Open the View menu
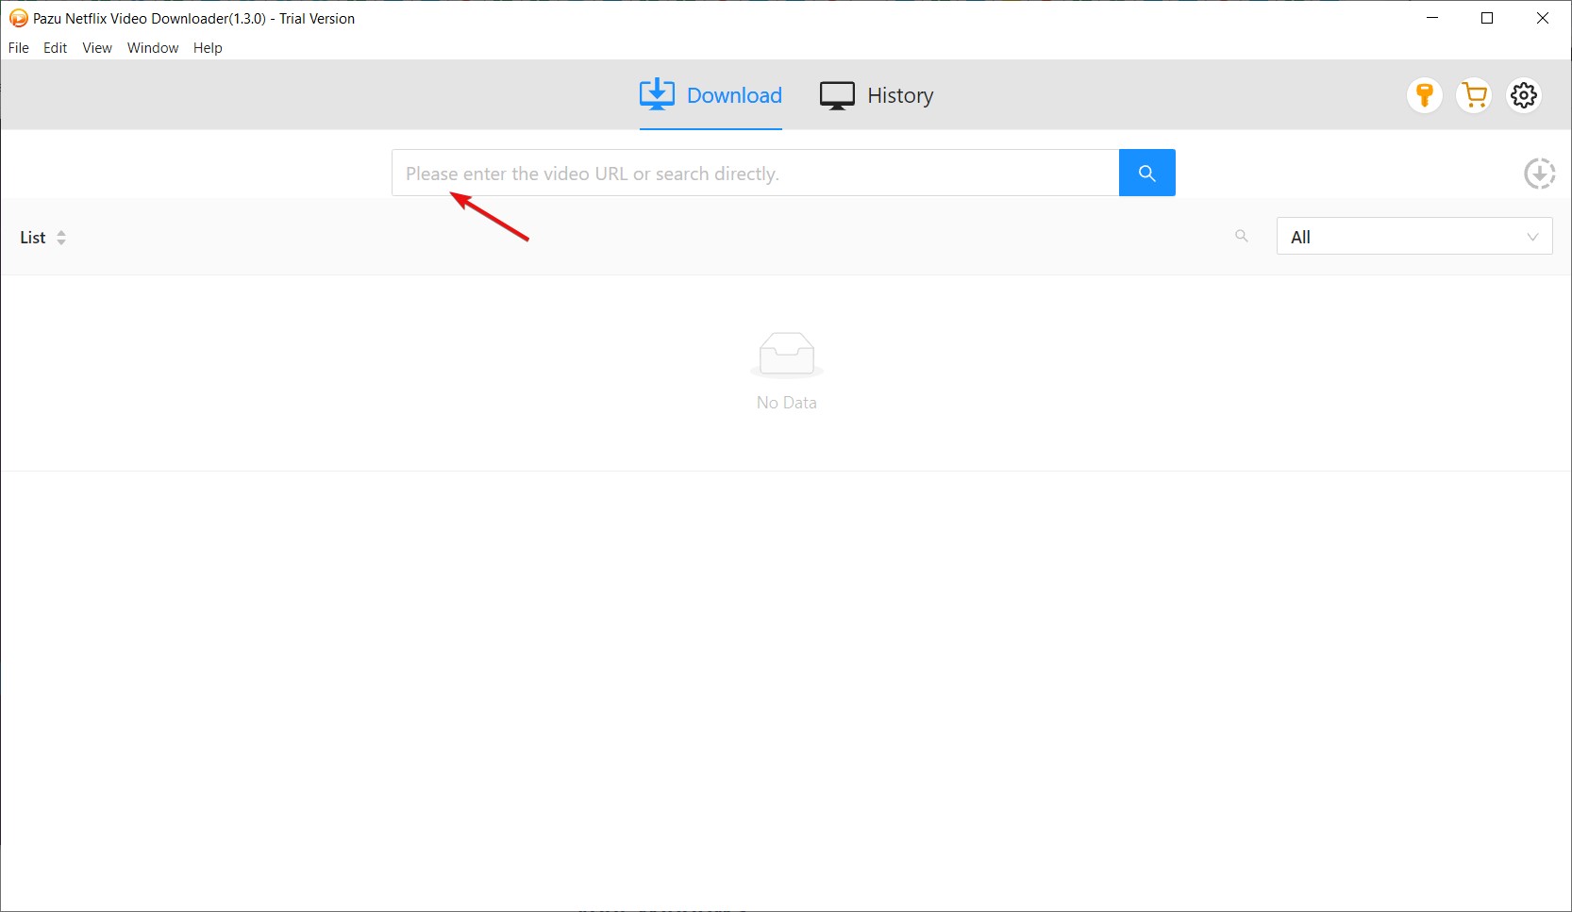 97,48
